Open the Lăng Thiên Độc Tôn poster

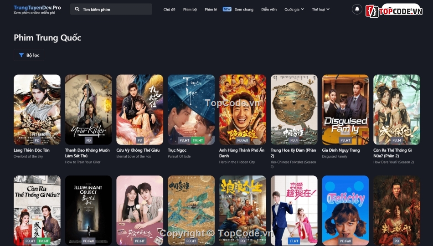point(37,109)
